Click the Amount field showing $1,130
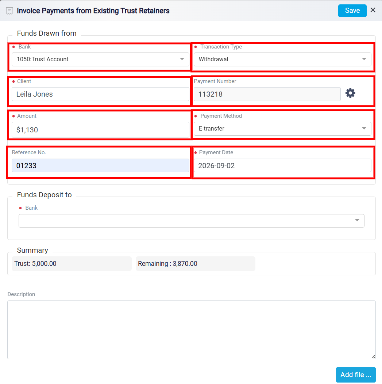The image size is (382, 384). [100, 130]
